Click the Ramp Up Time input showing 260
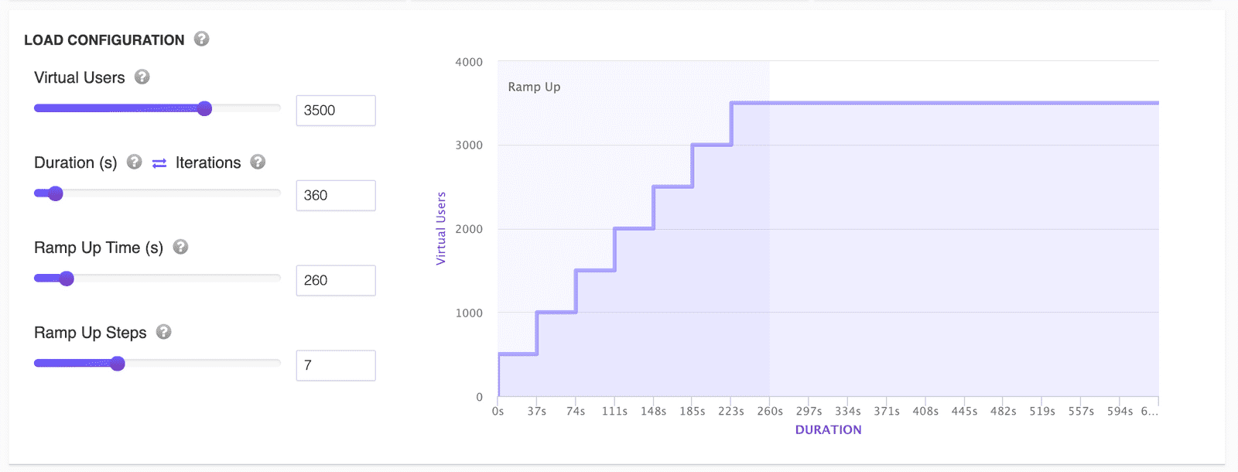The width and height of the screenshot is (1238, 472). pos(336,281)
